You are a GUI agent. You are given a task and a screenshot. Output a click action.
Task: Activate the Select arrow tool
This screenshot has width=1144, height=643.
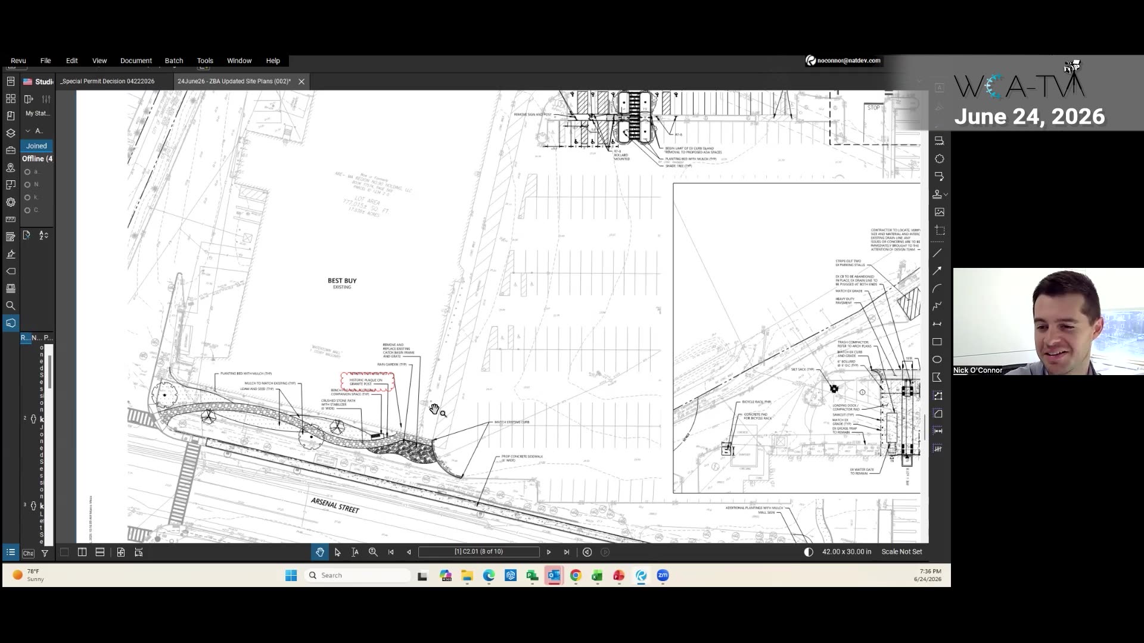click(x=338, y=553)
